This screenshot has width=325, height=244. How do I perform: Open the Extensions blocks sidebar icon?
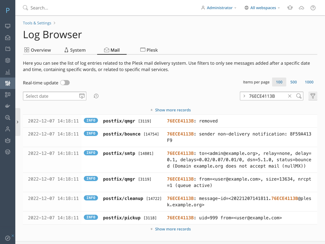tap(8, 95)
